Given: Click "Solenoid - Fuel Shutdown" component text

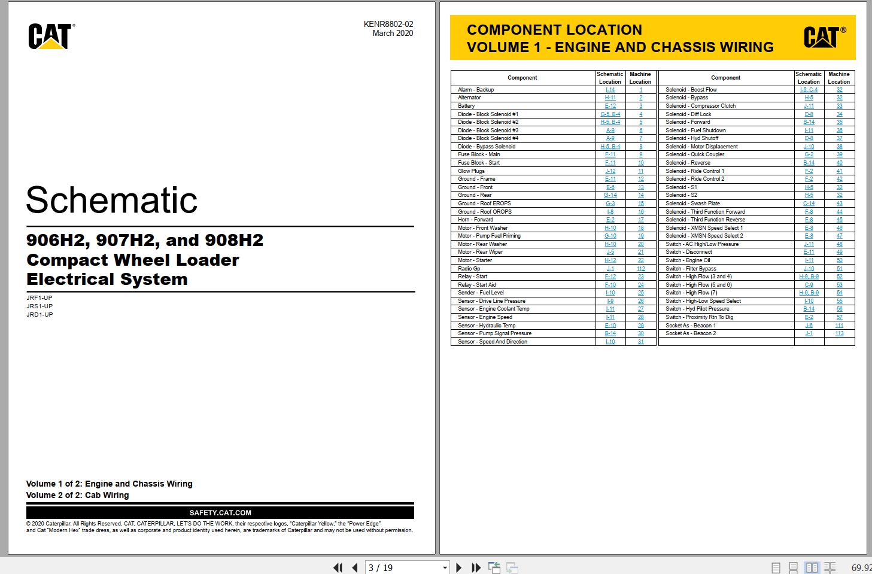Looking at the screenshot, I should pos(695,130).
